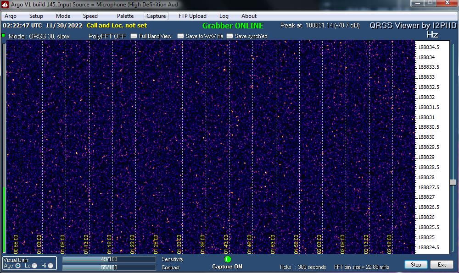The image size is (459, 273).
Task: Click the Capture menu button
Action: tap(156, 16)
